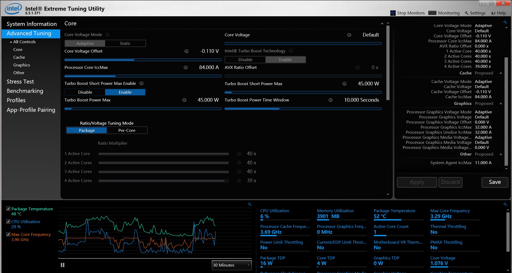The height and width of the screenshot is (273, 512).
Task: Click the graph panel wrench icon
Action: (x=249, y=204)
